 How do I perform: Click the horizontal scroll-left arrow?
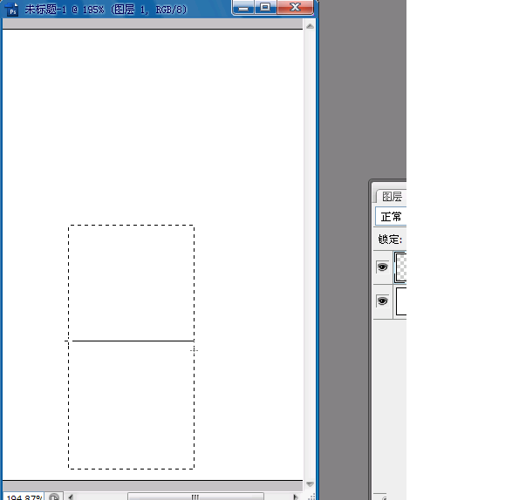(x=71, y=497)
